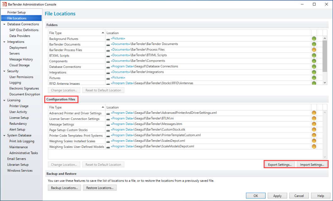The height and width of the screenshot is (201, 333).
Task: Open Printer Setup page
Action: click(x=16, y=12)
